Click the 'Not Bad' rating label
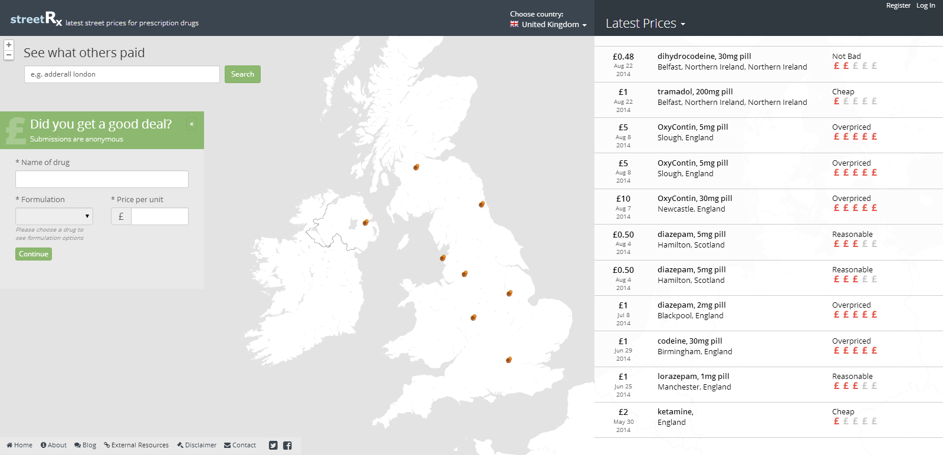 click(x=846, y=57)
